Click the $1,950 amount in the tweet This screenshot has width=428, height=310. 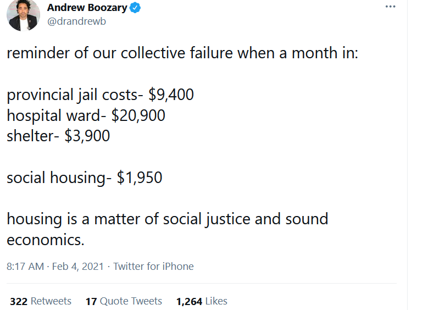tap(140, 178)
